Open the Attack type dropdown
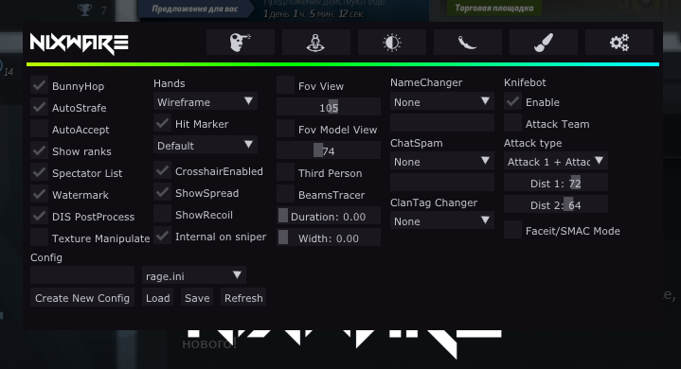The image size is (681, 369). coord(555,161)
